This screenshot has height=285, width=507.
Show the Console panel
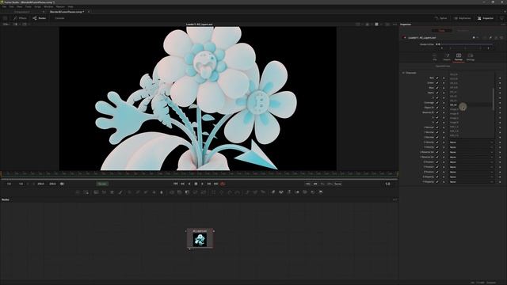[59, 18]
